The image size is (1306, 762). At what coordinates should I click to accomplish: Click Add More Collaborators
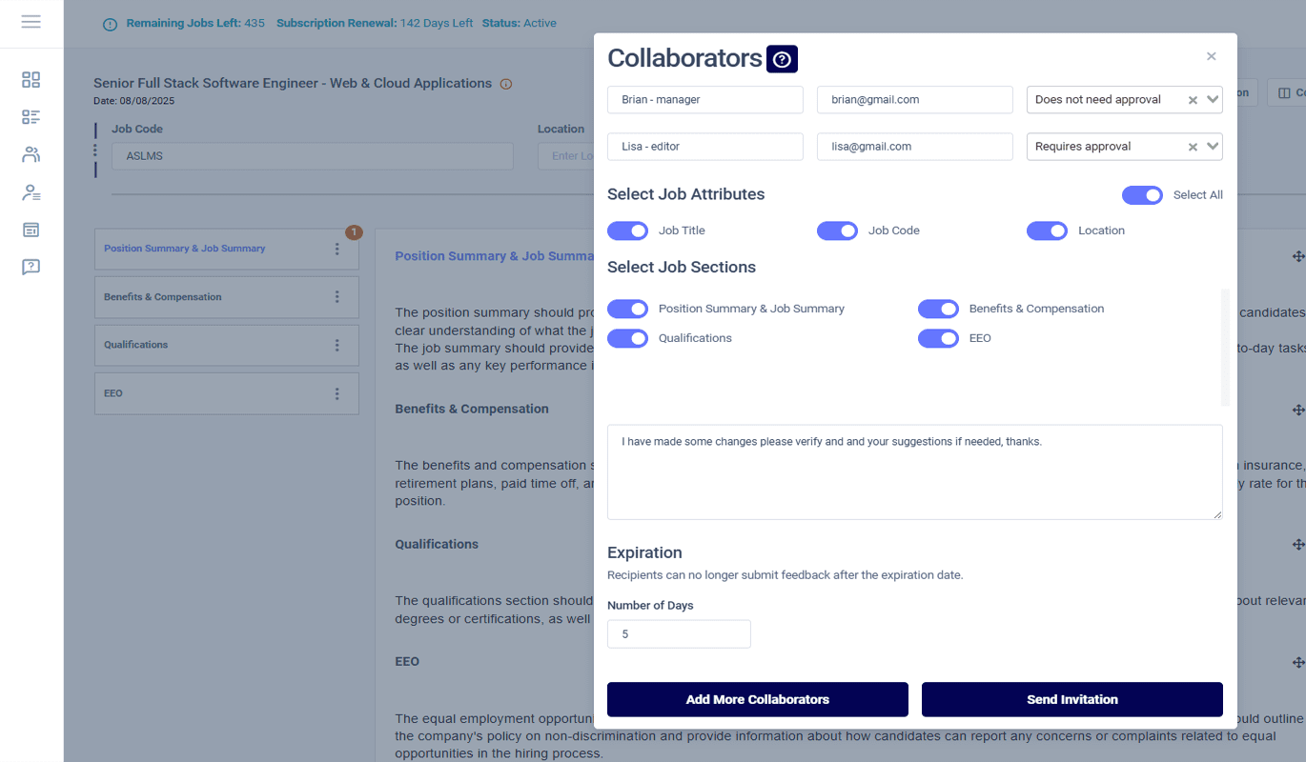click(757, 699)
